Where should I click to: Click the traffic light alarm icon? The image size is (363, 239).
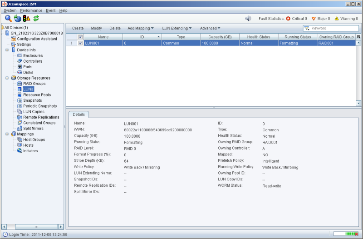click(27, 18)
